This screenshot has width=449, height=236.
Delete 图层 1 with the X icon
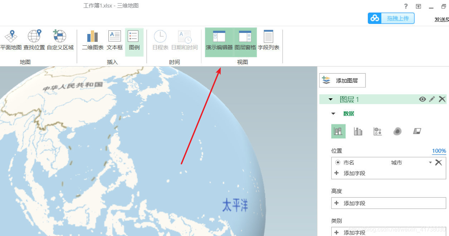coord(442,99)
